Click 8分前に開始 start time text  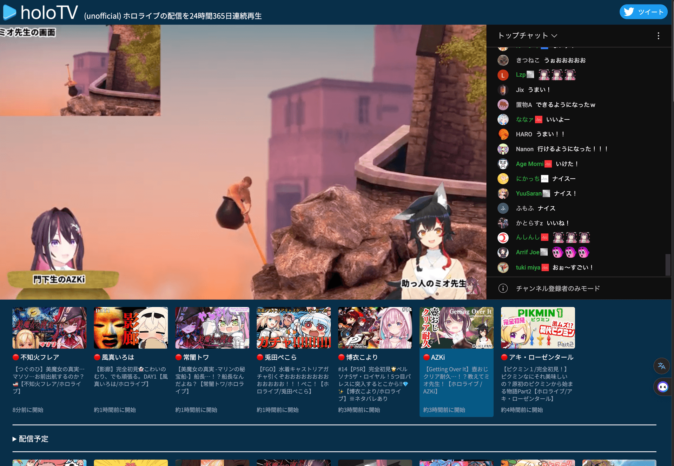tap(28, 410)
